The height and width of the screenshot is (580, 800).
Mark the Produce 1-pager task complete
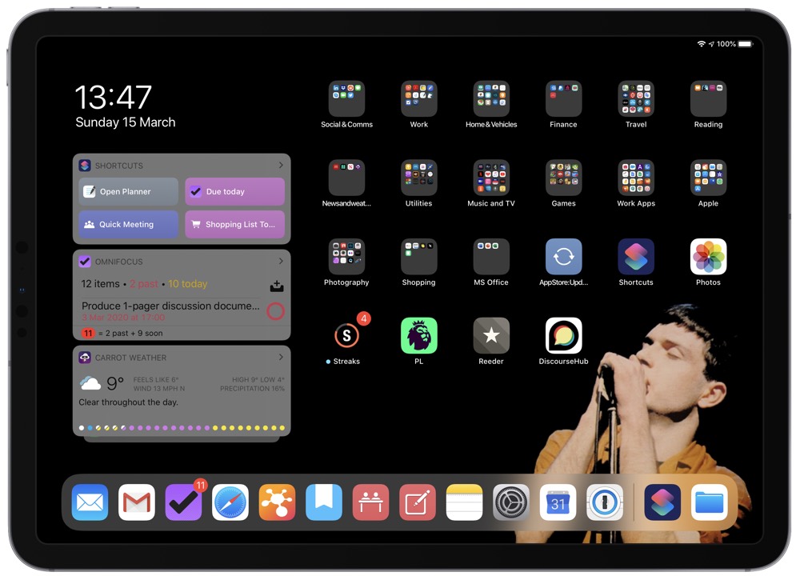coord(275,311)
